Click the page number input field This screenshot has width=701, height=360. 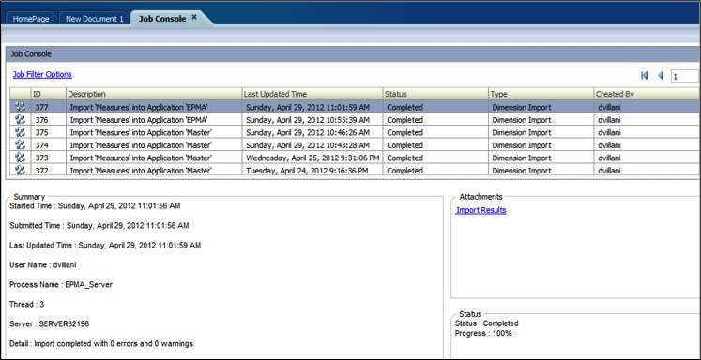point(685,76)
